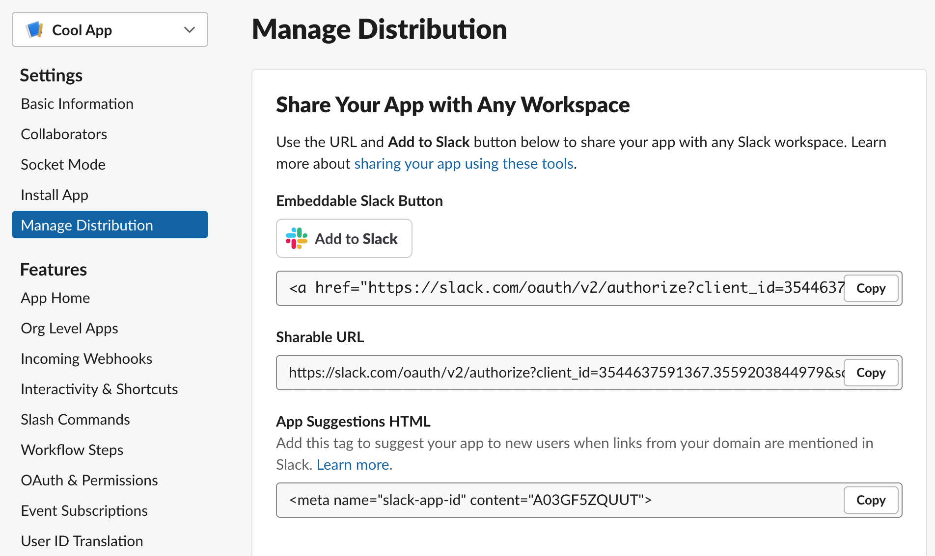Select Install App in sidebar
The height and width of the screenshot is (556, 935).
pyautogui.click(x=55, y=195)
